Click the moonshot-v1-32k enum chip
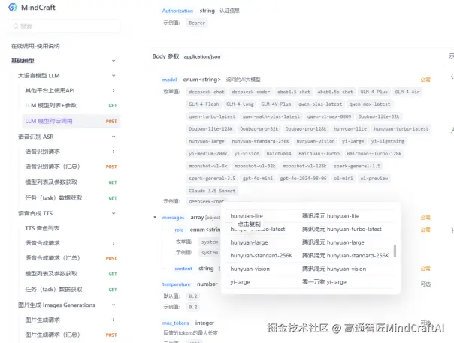This screenshot has width=454, height=343. point(255,166)
